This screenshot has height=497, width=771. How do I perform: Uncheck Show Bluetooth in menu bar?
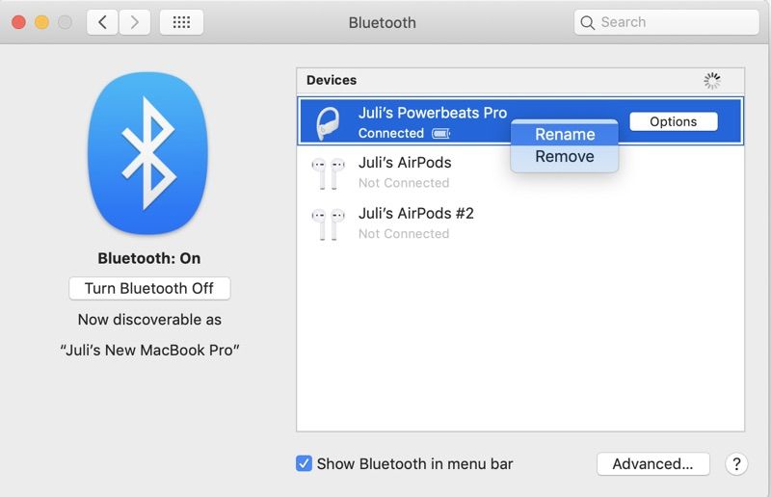(x=305, y=464)
